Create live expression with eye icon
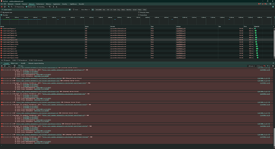This screenshot has width=275, height=149. click(15, 66)
